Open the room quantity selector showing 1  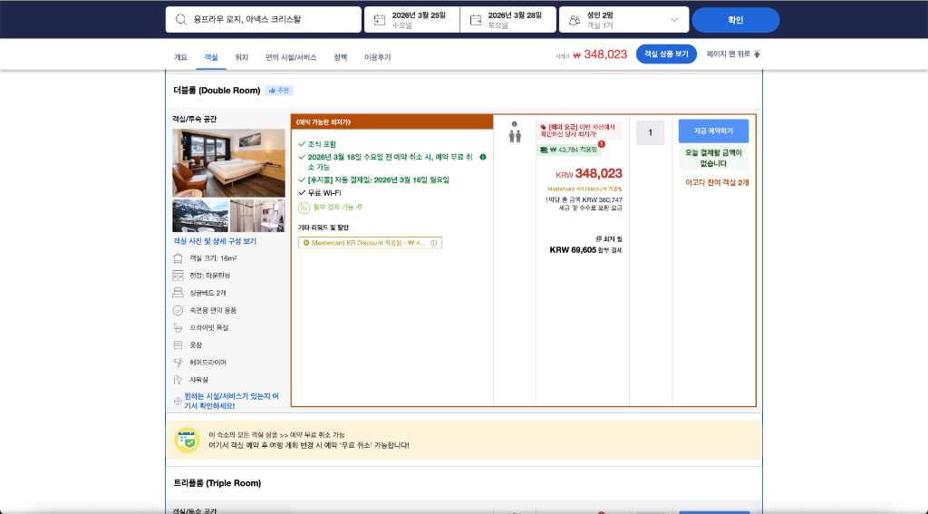click(650, 132)
